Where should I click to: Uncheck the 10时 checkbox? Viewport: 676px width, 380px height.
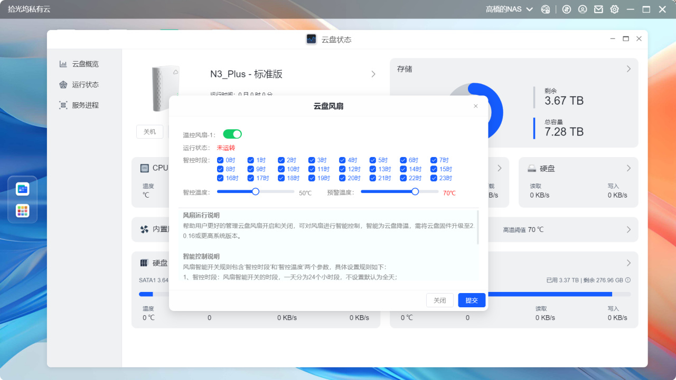click(x=281, y=169)
